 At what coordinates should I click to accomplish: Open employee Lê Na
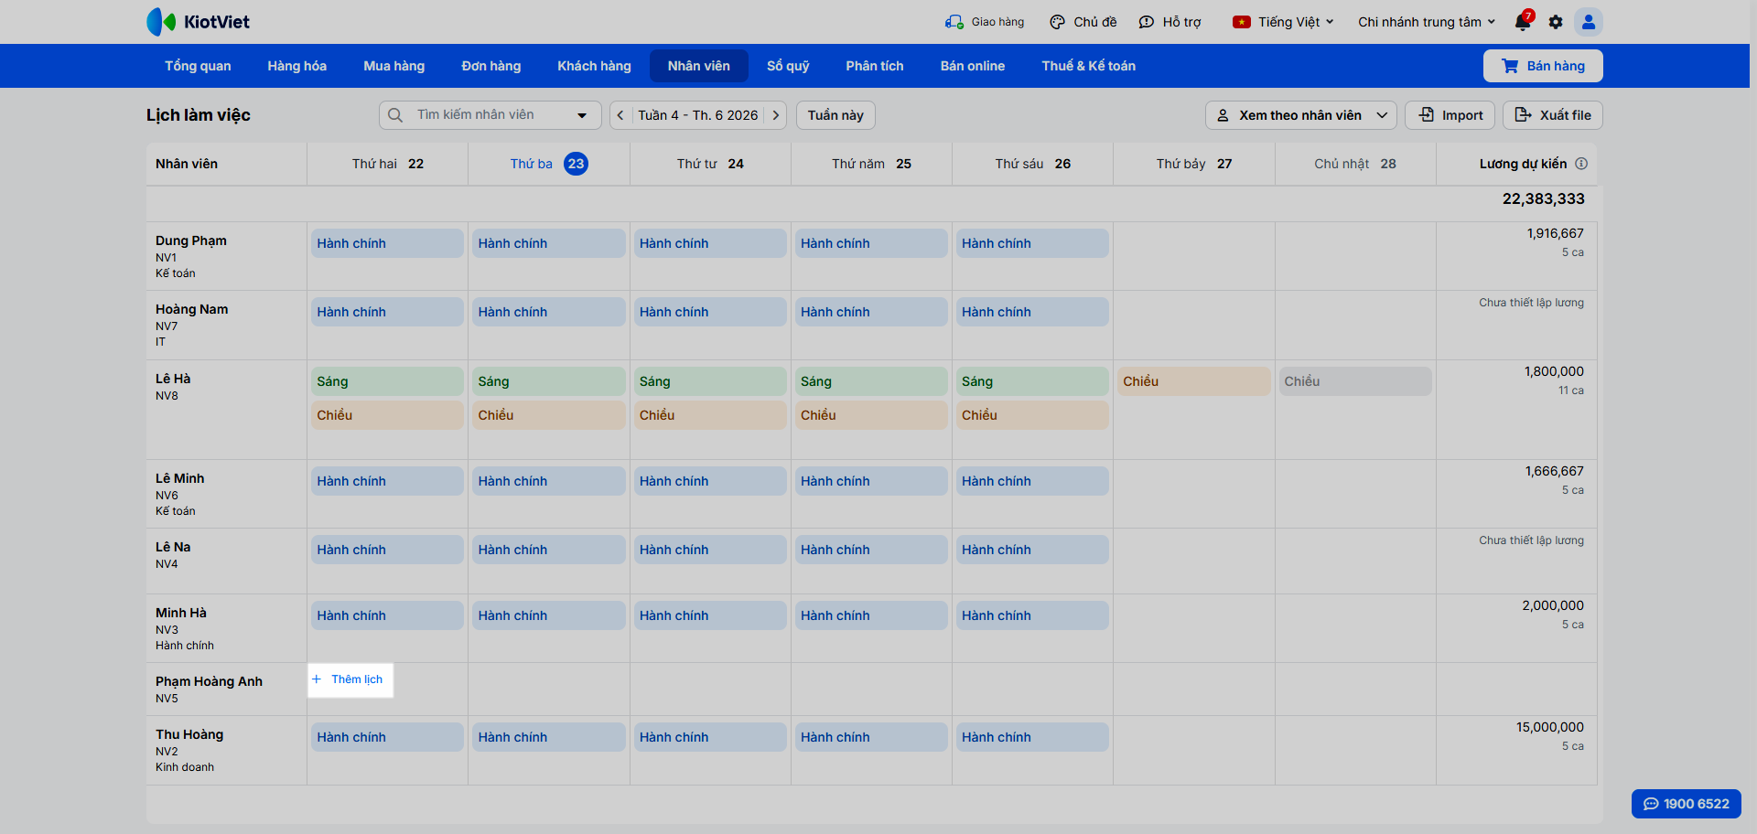point(173,547)
